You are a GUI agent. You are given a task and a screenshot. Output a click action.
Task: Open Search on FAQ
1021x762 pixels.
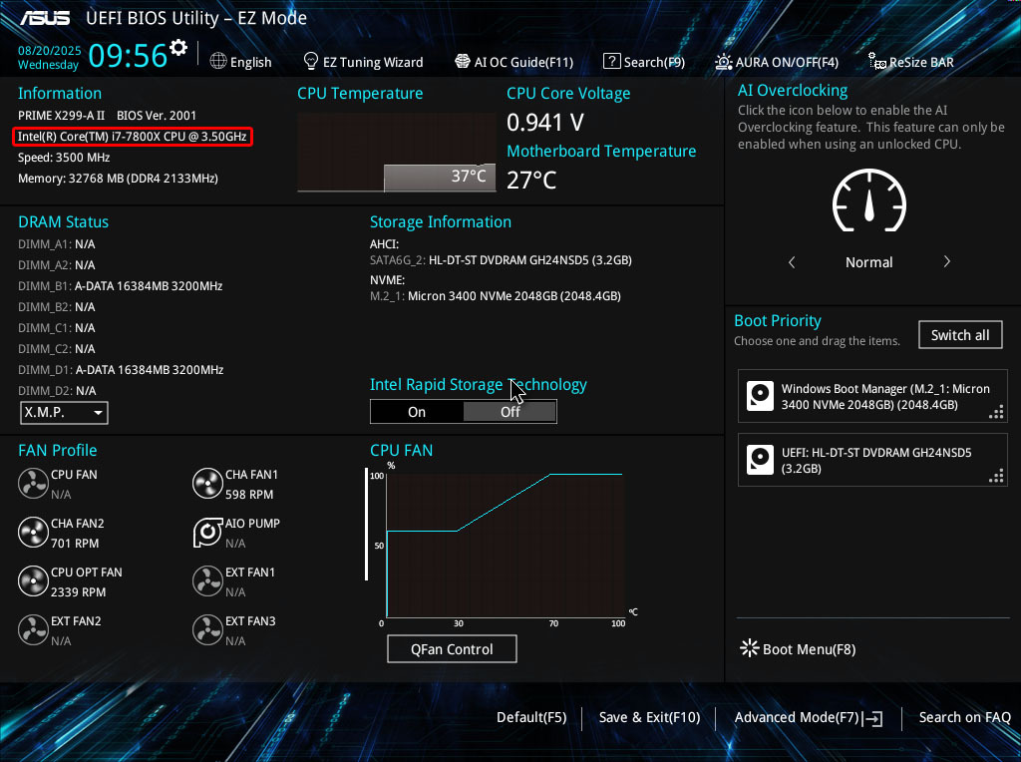tap(965, 718)
